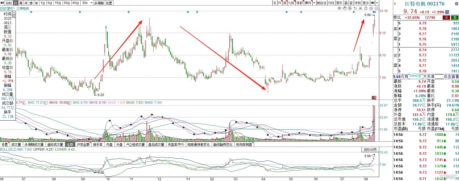The height and width of the screenshot is (181, 459).
Task: Click the playback replay icon
Action: coord(350,8)
